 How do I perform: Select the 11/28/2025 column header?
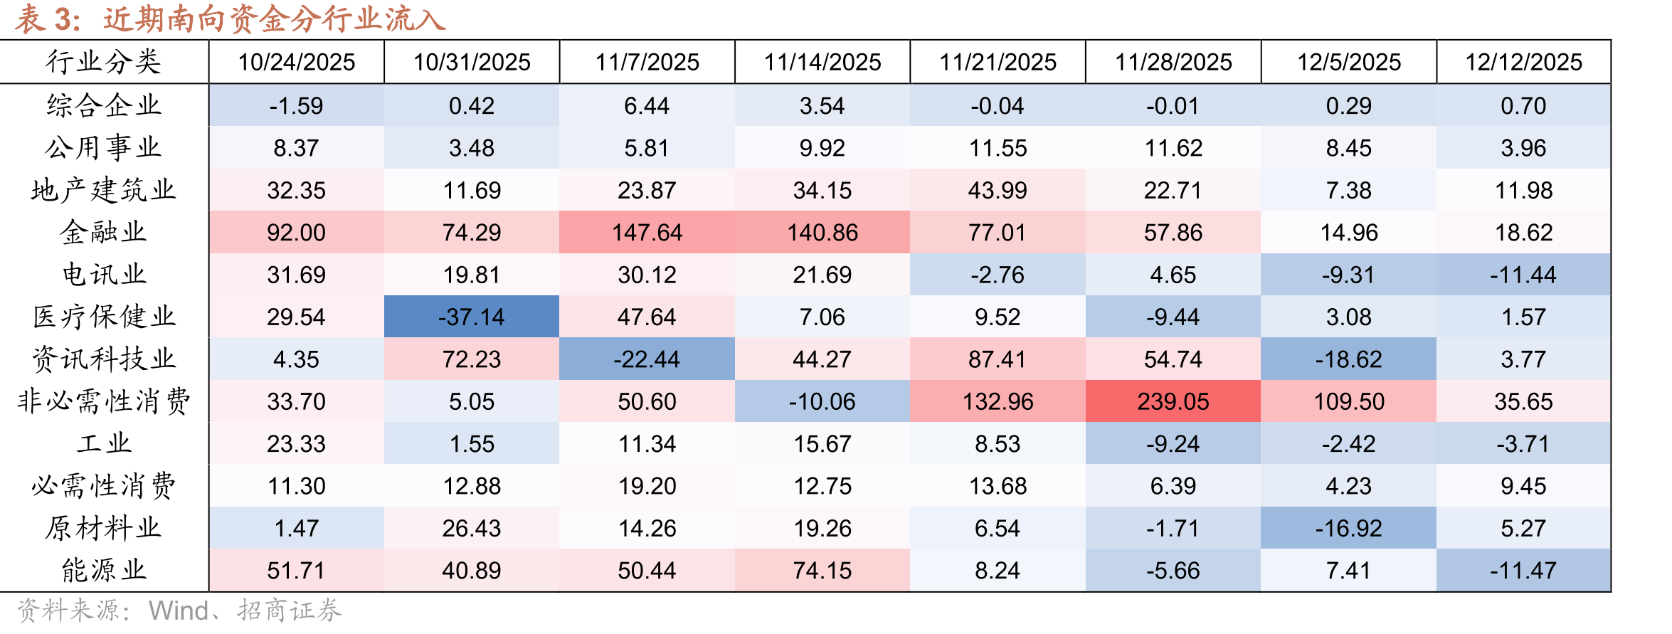pos(1173,62)
